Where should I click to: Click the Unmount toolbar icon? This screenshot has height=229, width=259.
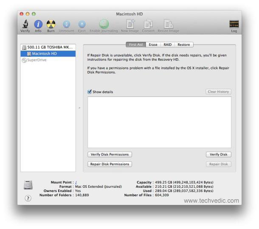pos(66,24)
